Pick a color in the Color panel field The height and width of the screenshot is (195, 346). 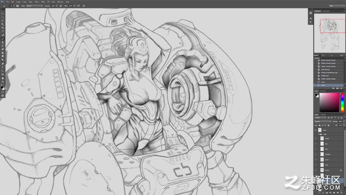[329, 103]
